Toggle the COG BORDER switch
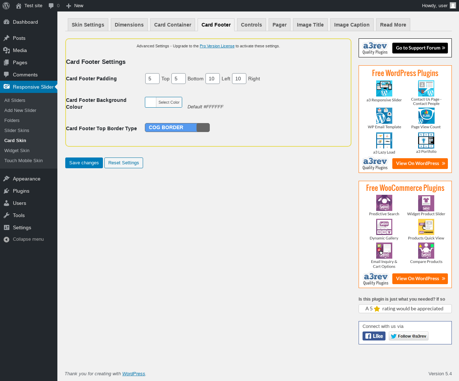 (x=177, y=127)
